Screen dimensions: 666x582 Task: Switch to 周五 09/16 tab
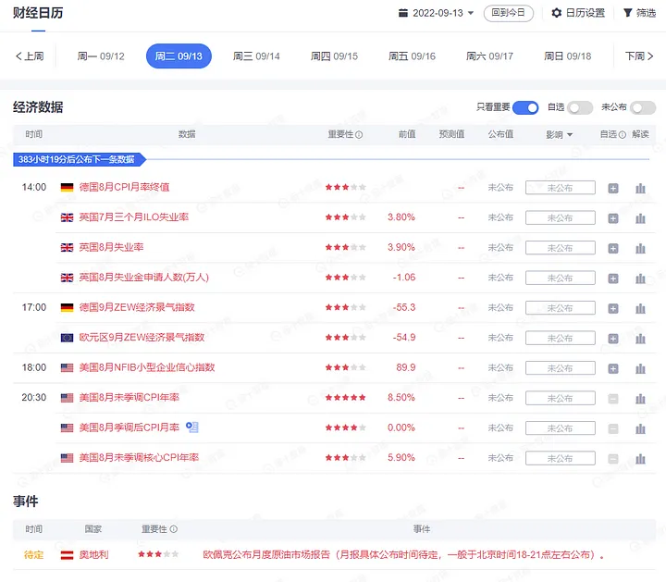412,56
